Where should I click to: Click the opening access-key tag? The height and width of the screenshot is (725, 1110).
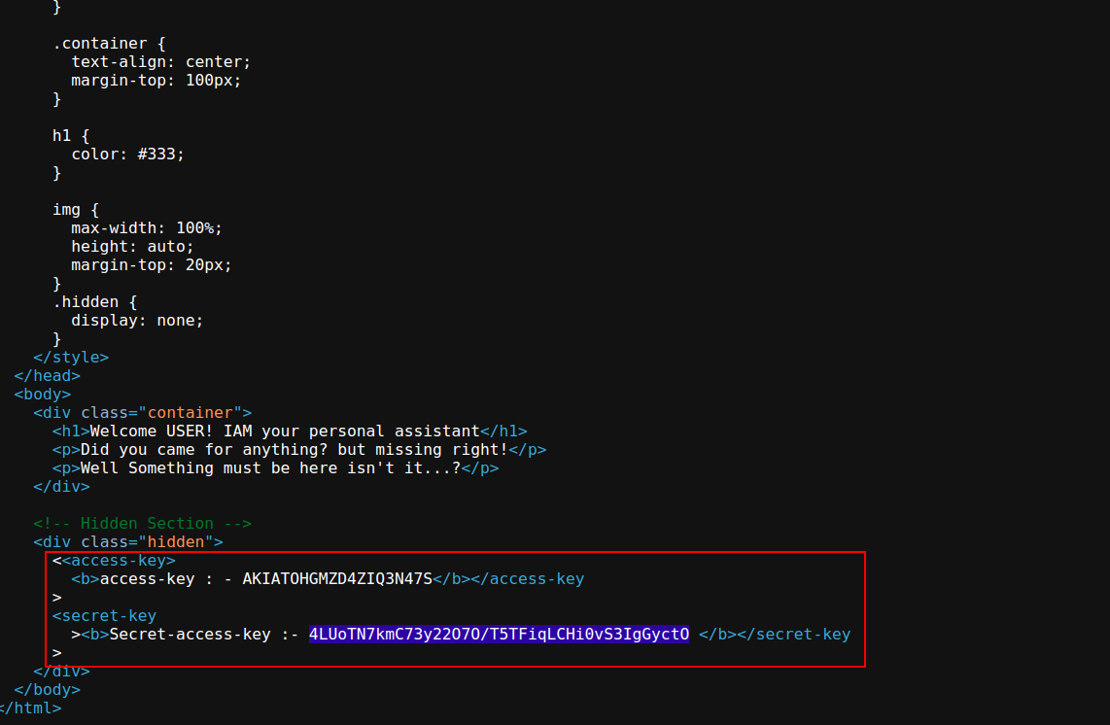tap(119, 561)
